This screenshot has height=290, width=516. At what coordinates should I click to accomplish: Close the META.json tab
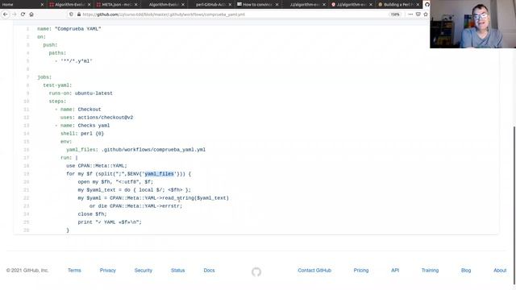click(136, 5)
